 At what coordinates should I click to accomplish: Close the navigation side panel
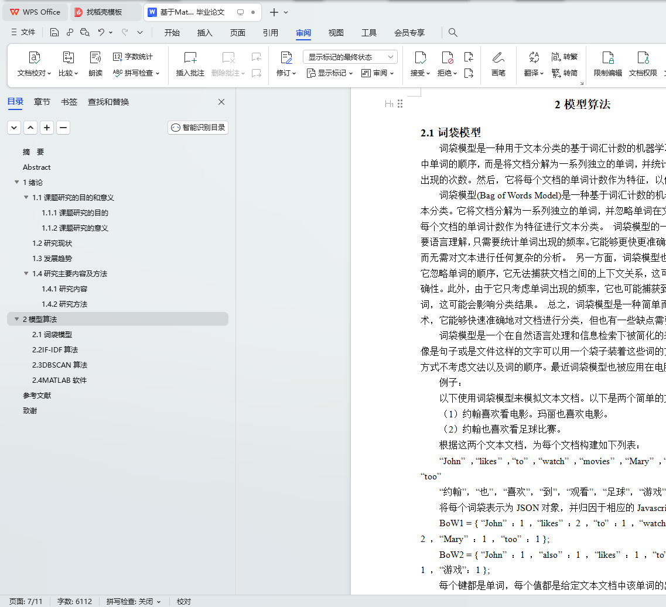click(221, 102)
